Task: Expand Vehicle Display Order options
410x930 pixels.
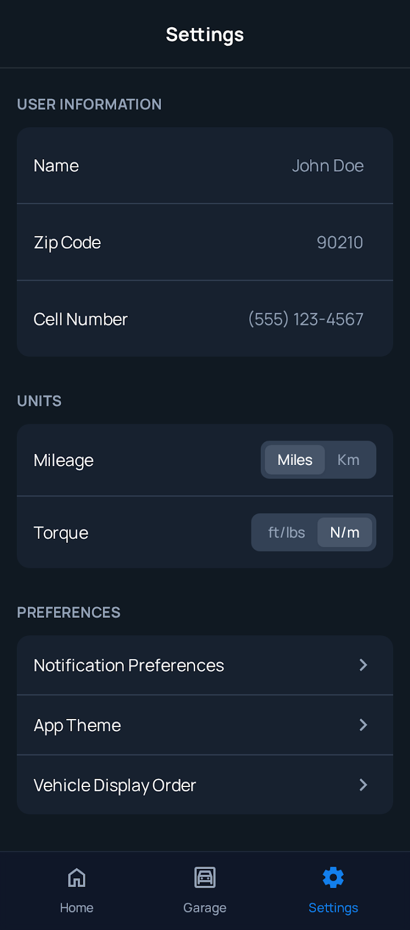Action: point(204,785)
